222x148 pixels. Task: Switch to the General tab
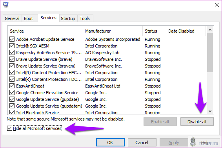[12, 18]
